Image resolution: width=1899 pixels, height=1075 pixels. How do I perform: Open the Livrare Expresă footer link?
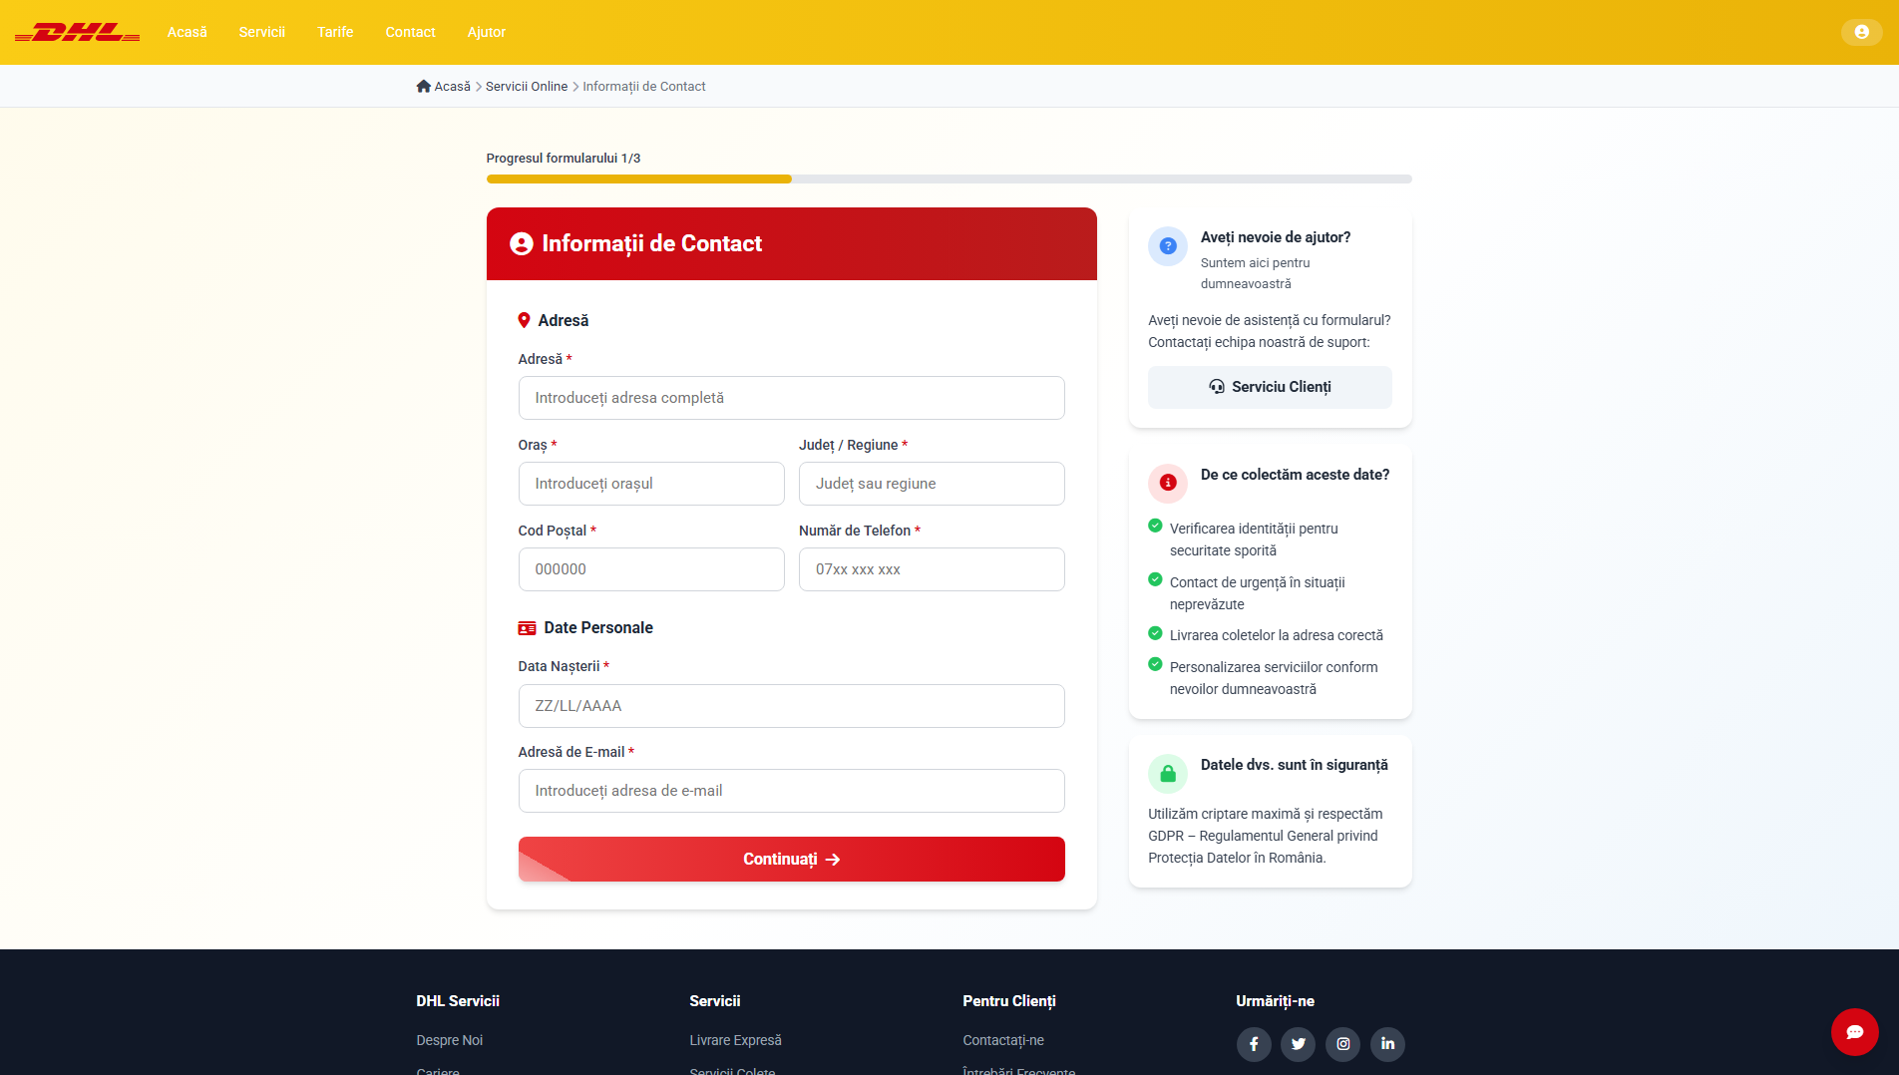[x=736, y=1040]
